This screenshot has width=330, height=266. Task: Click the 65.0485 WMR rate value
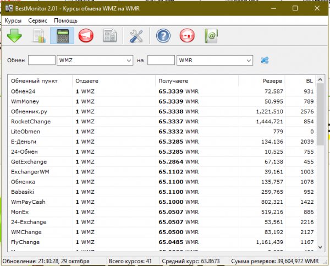[x=178, y=242]
